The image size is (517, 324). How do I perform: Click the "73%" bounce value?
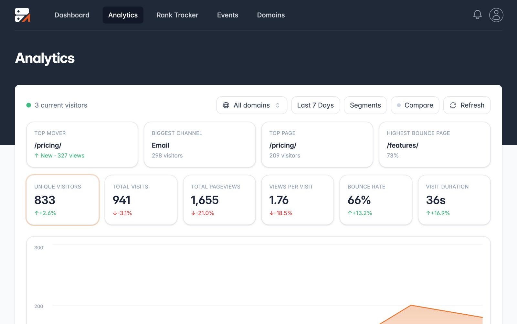click(x=393, y=156)
